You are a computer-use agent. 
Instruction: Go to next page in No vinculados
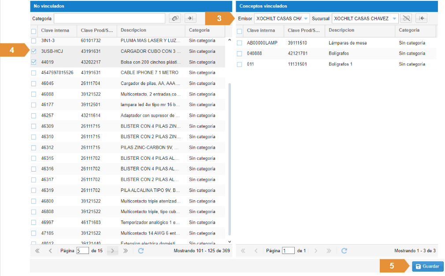[x=113, y=250]
